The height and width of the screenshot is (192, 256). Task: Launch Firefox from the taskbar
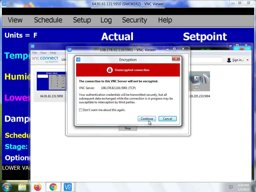click(38, 187)
